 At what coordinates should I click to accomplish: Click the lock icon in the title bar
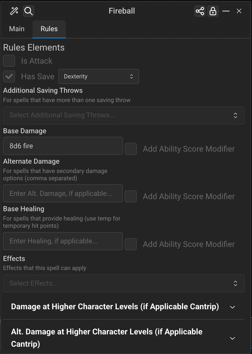pos(213,11)
